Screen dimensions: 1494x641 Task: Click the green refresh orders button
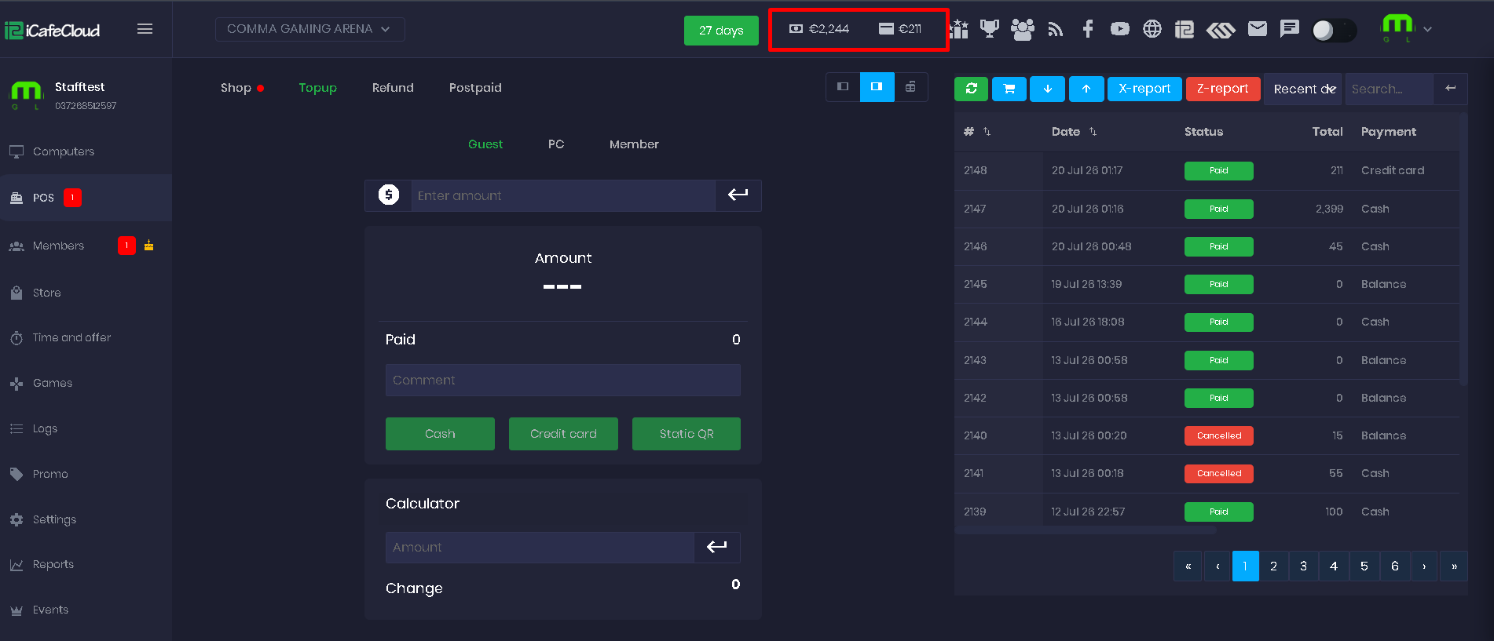tap(972, 89)
